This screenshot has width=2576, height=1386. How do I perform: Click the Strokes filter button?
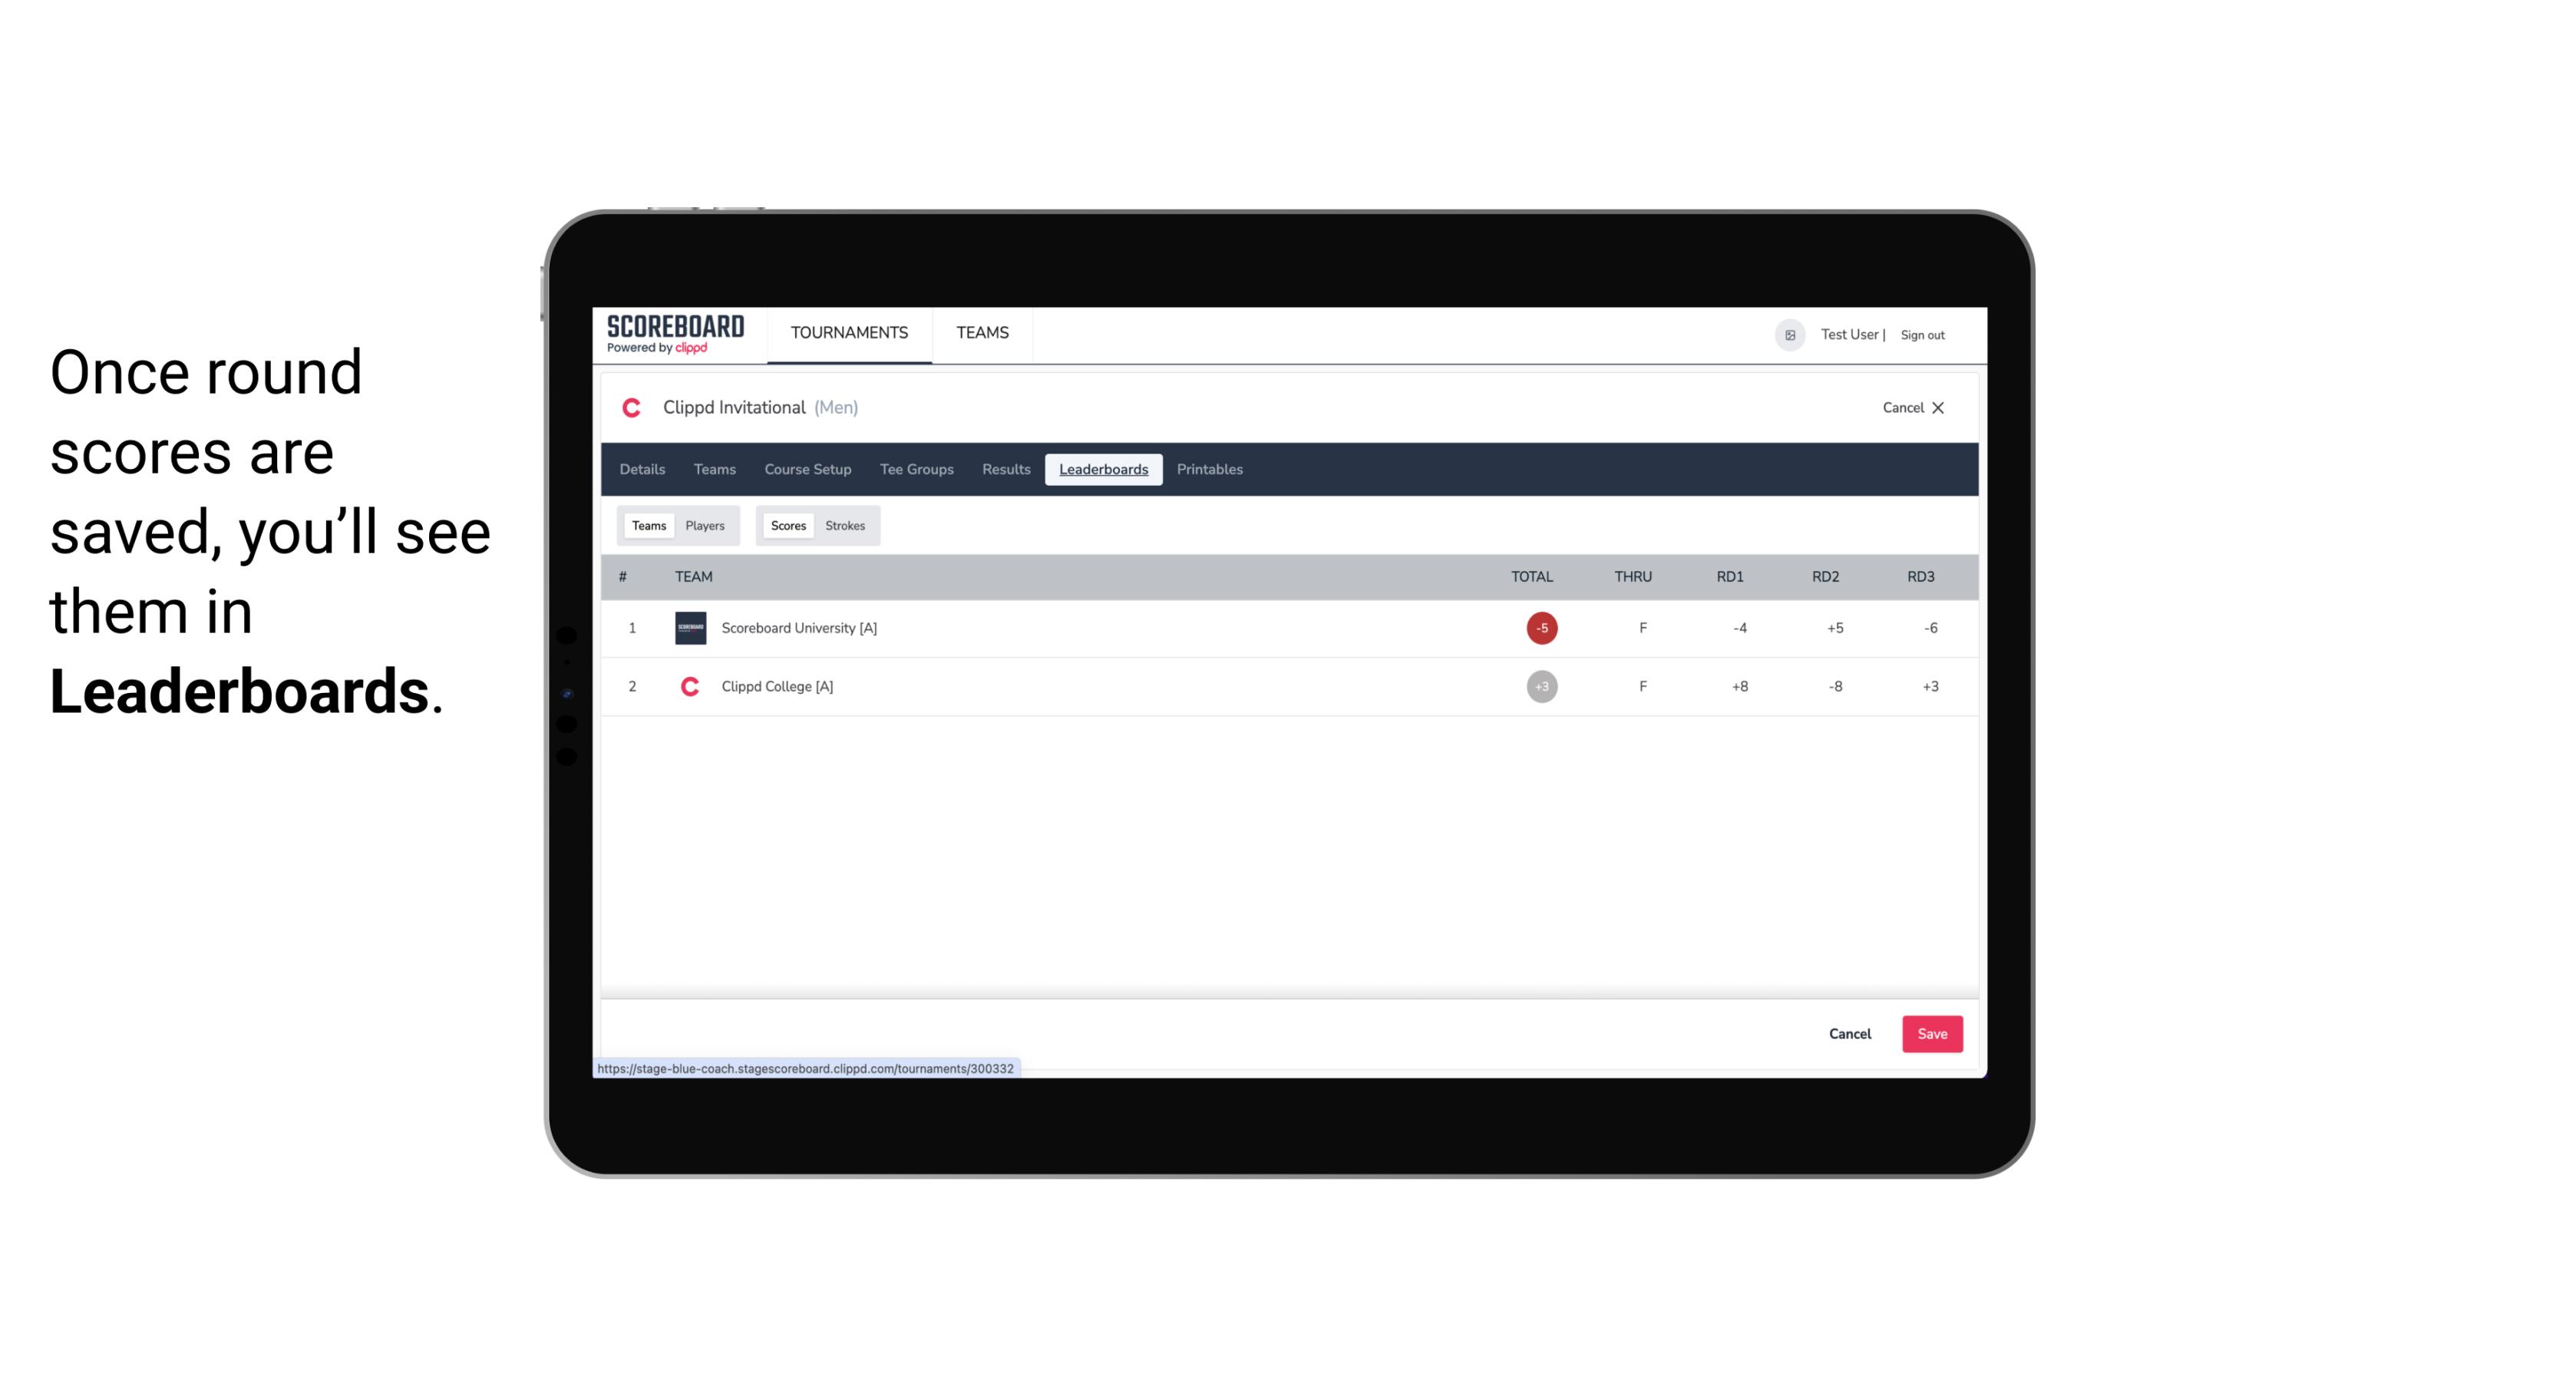tap(845, 524)
